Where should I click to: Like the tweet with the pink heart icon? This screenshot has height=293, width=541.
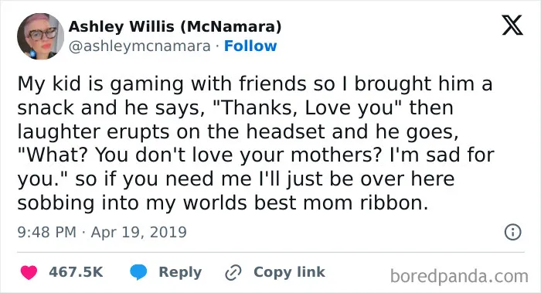pyautogui.click(x=29, y=272)
